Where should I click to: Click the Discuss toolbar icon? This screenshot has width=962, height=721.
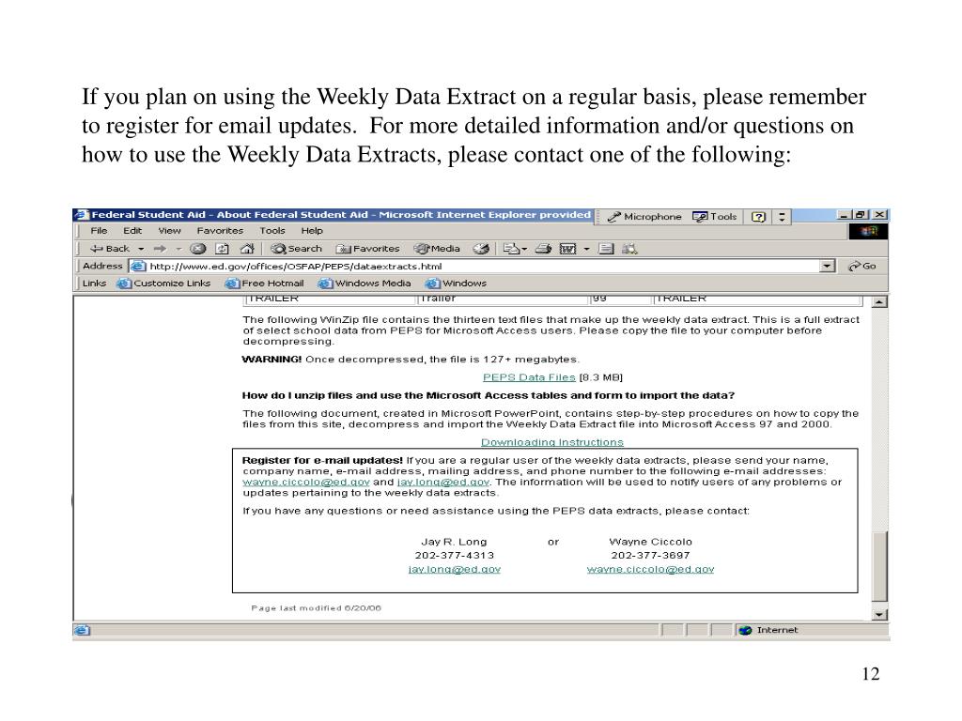coord(606,249)
